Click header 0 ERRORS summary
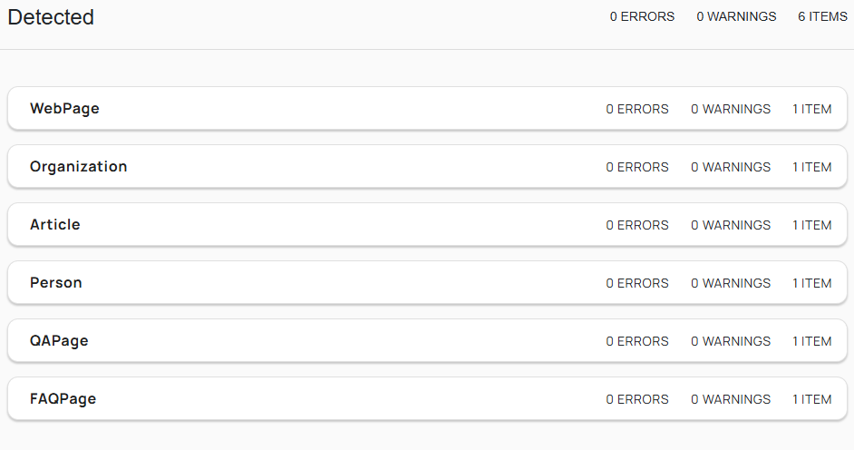This screenshot has height=450, width=854. tap(642, 16)
